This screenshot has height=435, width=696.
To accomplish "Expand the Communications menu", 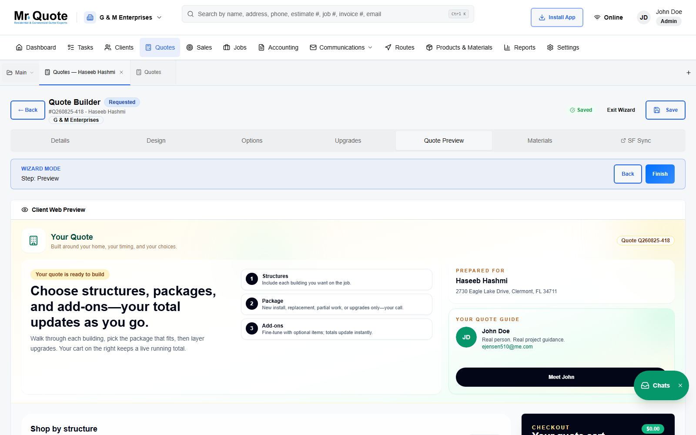I will [341, 47].
